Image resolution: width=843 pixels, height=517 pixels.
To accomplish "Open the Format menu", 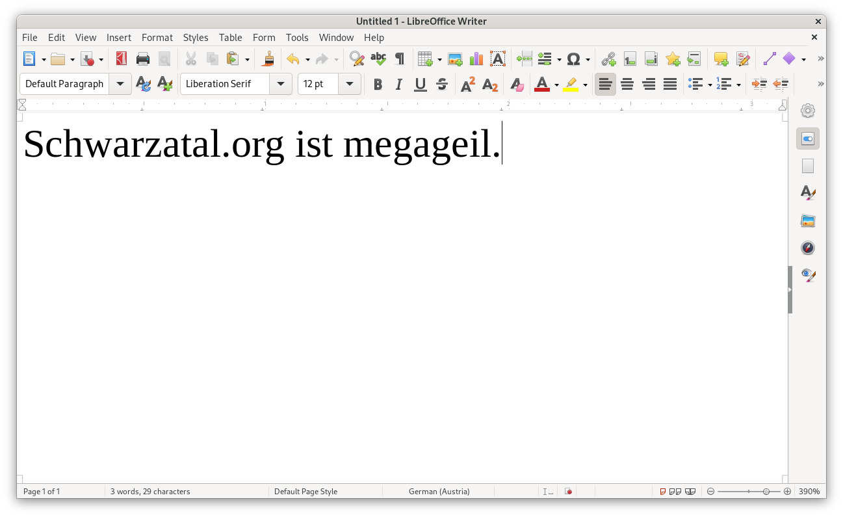I will 157,38.
